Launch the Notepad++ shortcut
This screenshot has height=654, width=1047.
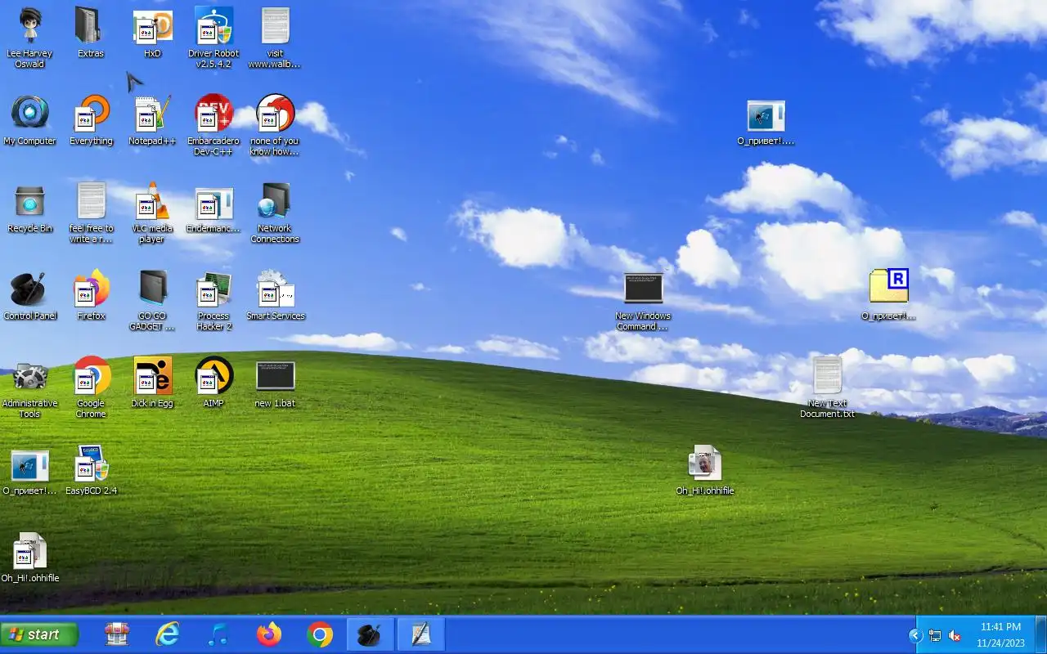[x=152, y=120]
